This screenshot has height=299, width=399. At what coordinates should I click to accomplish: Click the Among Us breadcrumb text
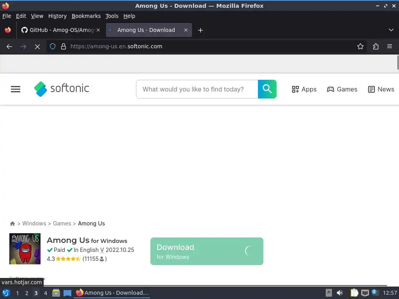pos(91,223)
